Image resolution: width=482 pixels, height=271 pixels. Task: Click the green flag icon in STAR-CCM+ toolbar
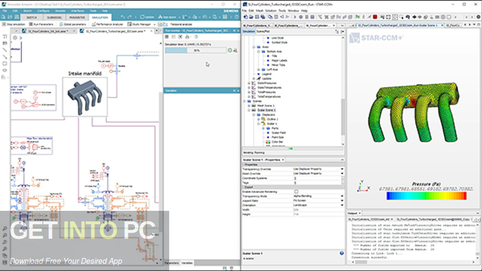click(358, 17)
